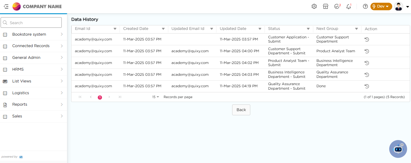411x163 pixels.
Task: Select page 1 in pagination
Action: [x=100, y=97]
